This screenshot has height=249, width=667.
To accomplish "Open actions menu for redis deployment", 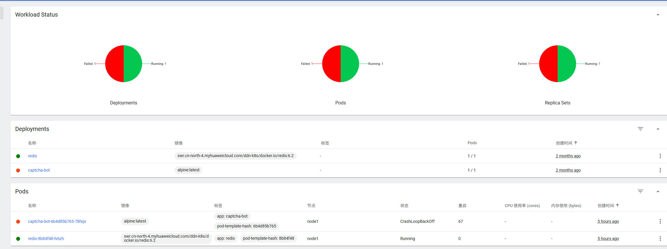I will click(x=660, y=156).
